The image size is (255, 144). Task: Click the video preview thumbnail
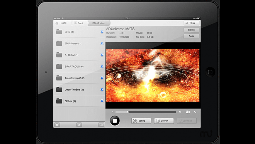tap(153, 75)
